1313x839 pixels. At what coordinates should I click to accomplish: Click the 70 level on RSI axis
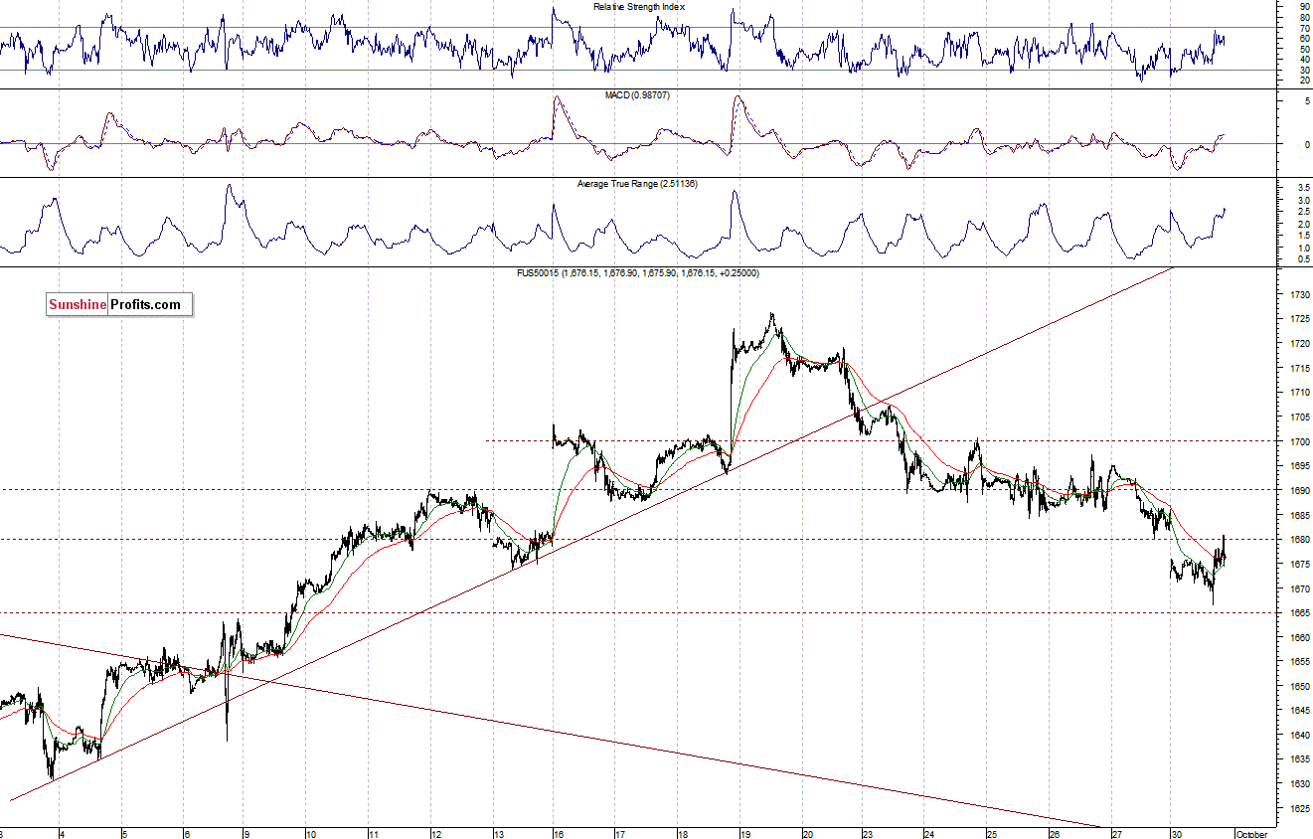pos(1304,28)
